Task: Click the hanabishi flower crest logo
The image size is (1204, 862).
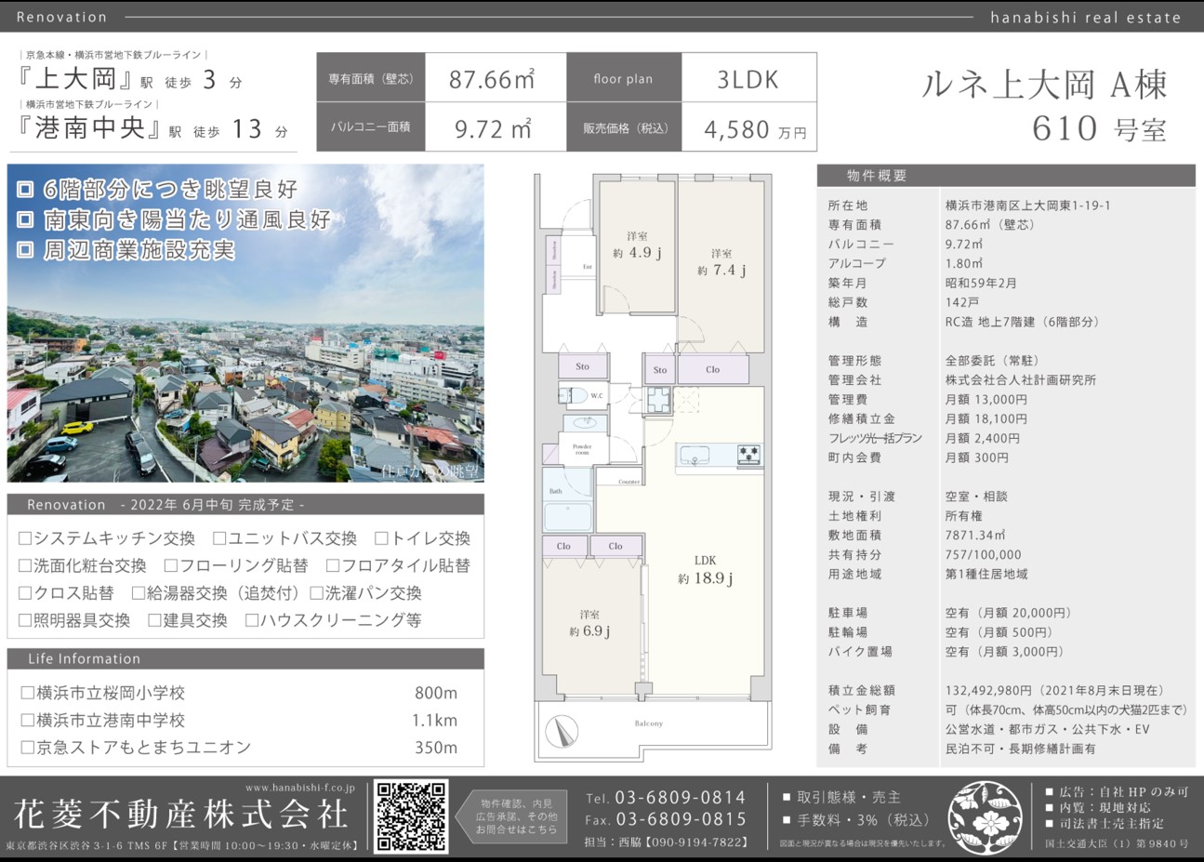Action: pos(987,816)
